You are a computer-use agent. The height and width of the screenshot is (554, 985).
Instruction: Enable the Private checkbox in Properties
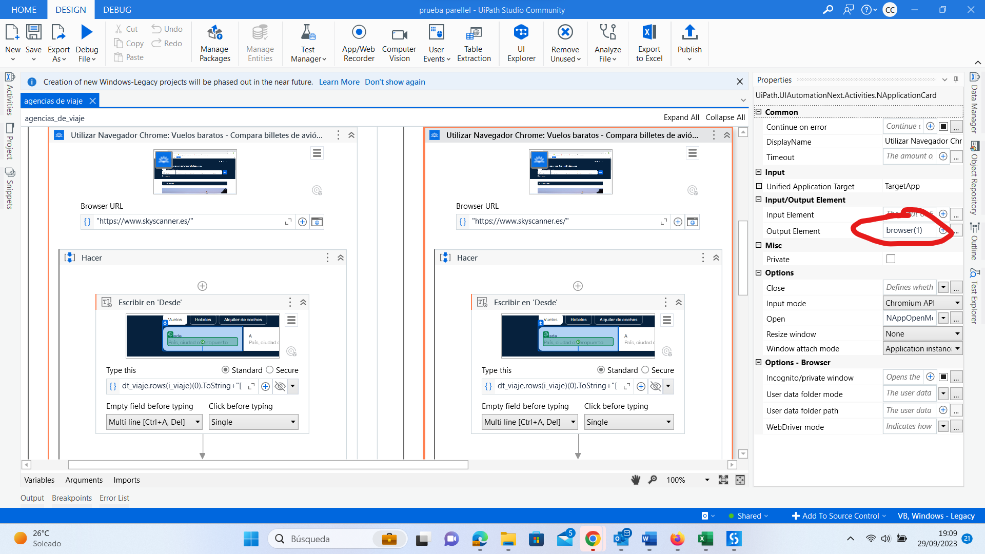(890, 259)
